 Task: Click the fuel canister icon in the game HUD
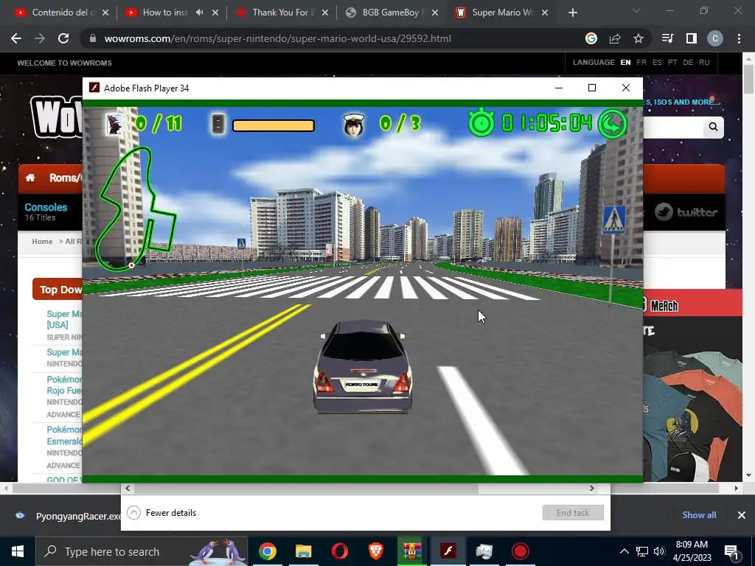[218, 124]
